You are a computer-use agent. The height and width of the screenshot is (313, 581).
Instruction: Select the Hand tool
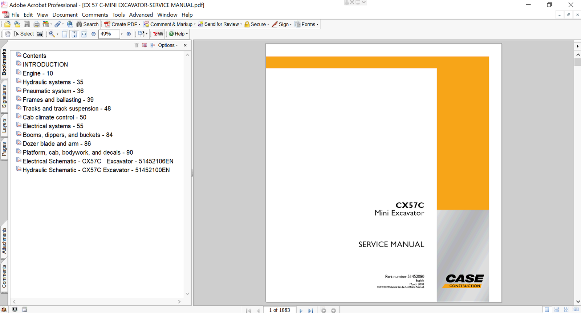click(x=7, y=34)
